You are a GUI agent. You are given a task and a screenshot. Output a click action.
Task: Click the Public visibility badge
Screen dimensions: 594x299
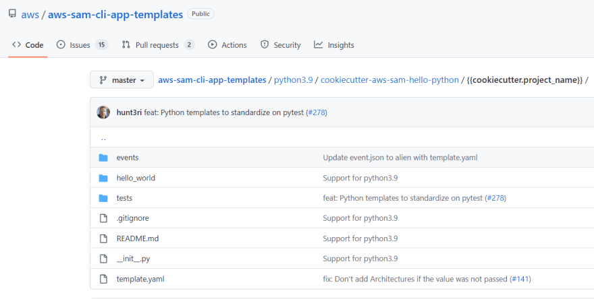[200, 14]
